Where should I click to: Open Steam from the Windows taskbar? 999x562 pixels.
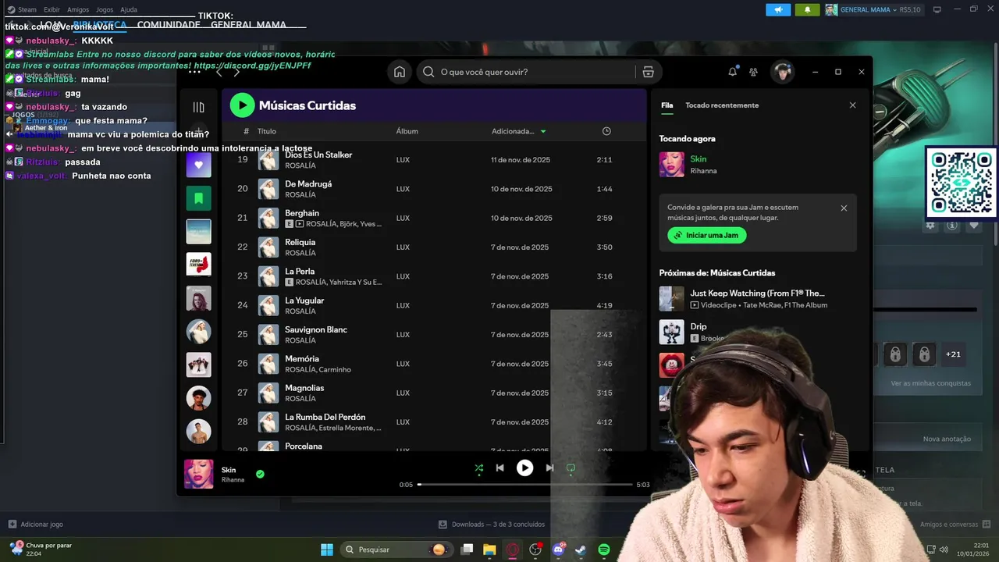(581, 550)
